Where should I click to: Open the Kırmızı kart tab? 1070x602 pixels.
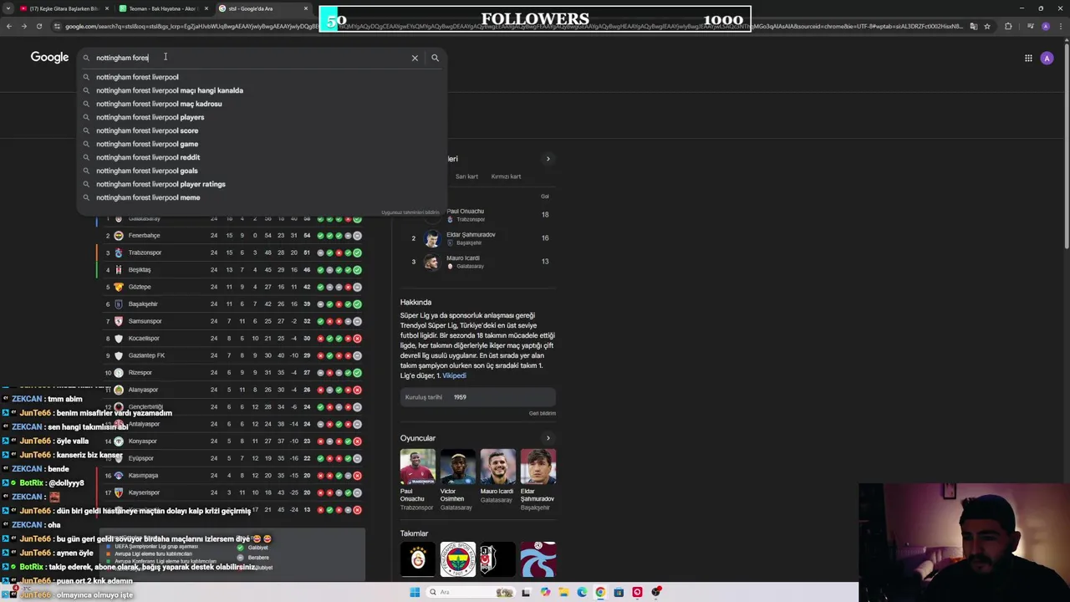[506, 176]
